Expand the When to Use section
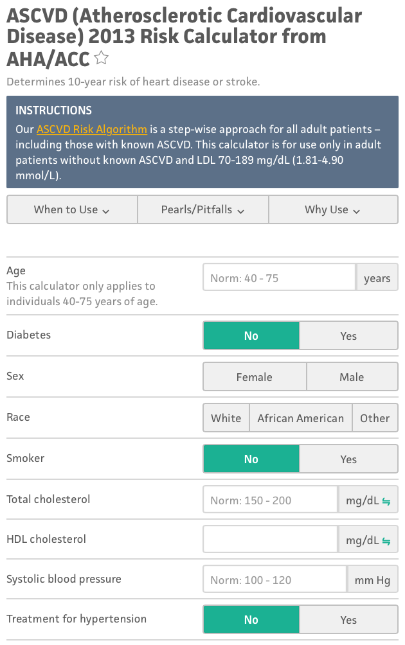This screenshot has height=645, width=405. pyautogui.click(x=72, y=209)
